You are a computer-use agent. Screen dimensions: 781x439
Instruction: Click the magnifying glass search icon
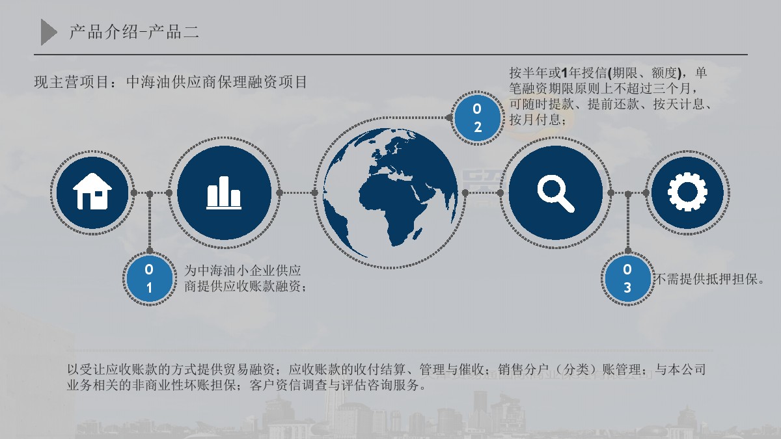(555, 193)
